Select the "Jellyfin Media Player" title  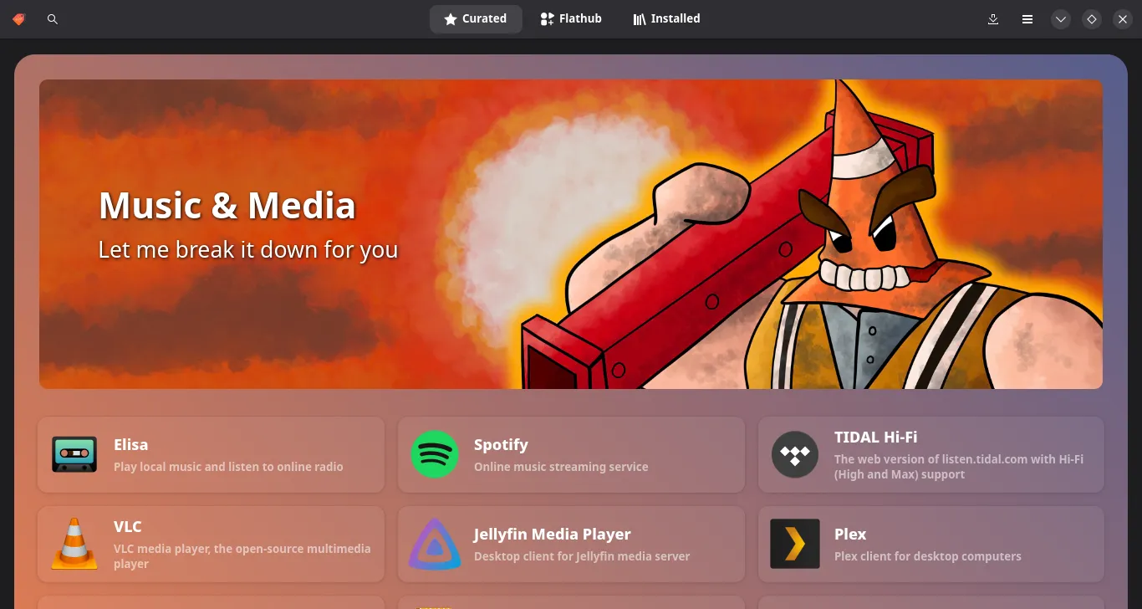coord(553,534)
